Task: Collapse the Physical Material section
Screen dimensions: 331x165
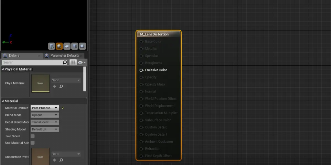Action: coord(3,69)
